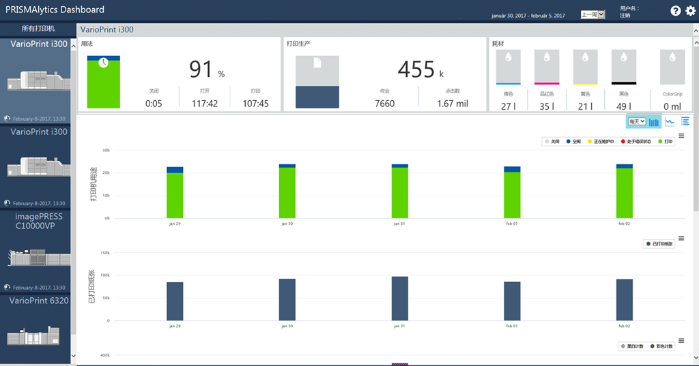Click the 青色 cyan ink drop icon
The height and width of the screenshot is (366, 699).
point(508,57)
